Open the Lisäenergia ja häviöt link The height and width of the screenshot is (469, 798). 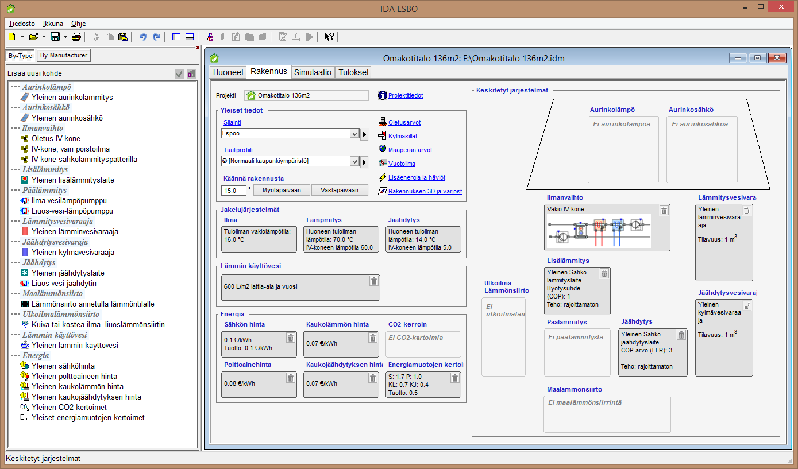coord(417,177)
